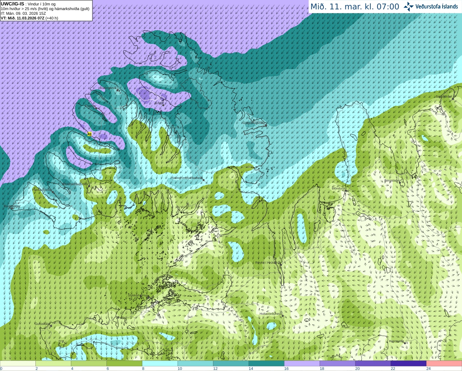Click the 8–10 m/s light cyan legend swatch
The height and width of the screenshot is (371, 462).
point(160,363)
